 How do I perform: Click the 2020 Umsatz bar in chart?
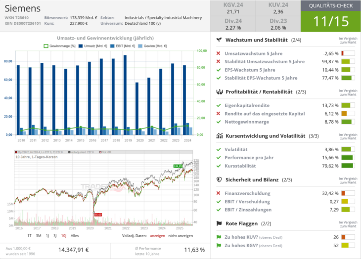(137, 109)
